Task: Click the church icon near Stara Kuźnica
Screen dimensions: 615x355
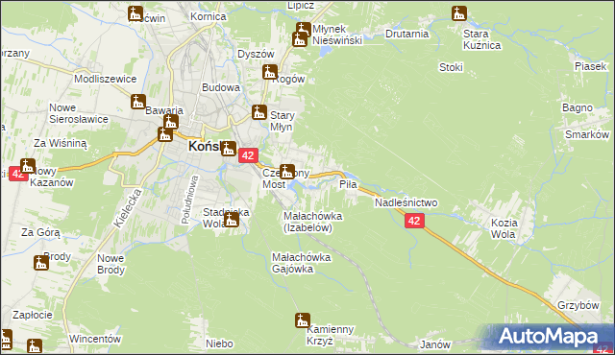Action: coord(459,13)
